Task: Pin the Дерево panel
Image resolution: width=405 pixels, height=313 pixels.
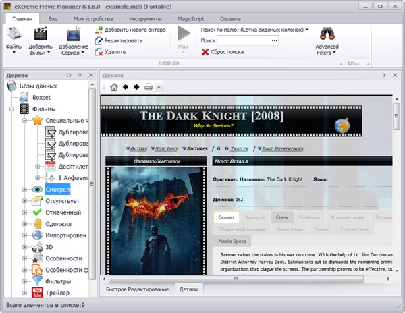Action: tap(79, 75)
